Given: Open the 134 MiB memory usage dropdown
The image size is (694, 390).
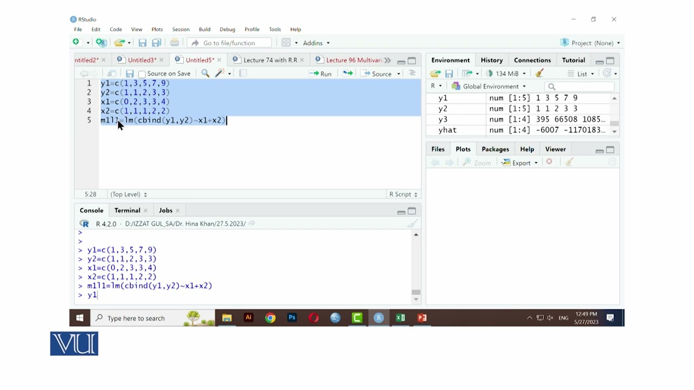Looking at the screenshot, I should (x=506, y=73).
